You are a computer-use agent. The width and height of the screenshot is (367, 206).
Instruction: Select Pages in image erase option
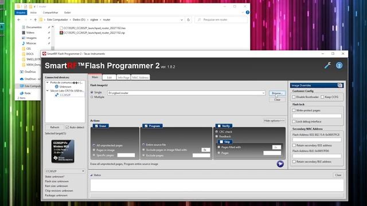point(94,150)
